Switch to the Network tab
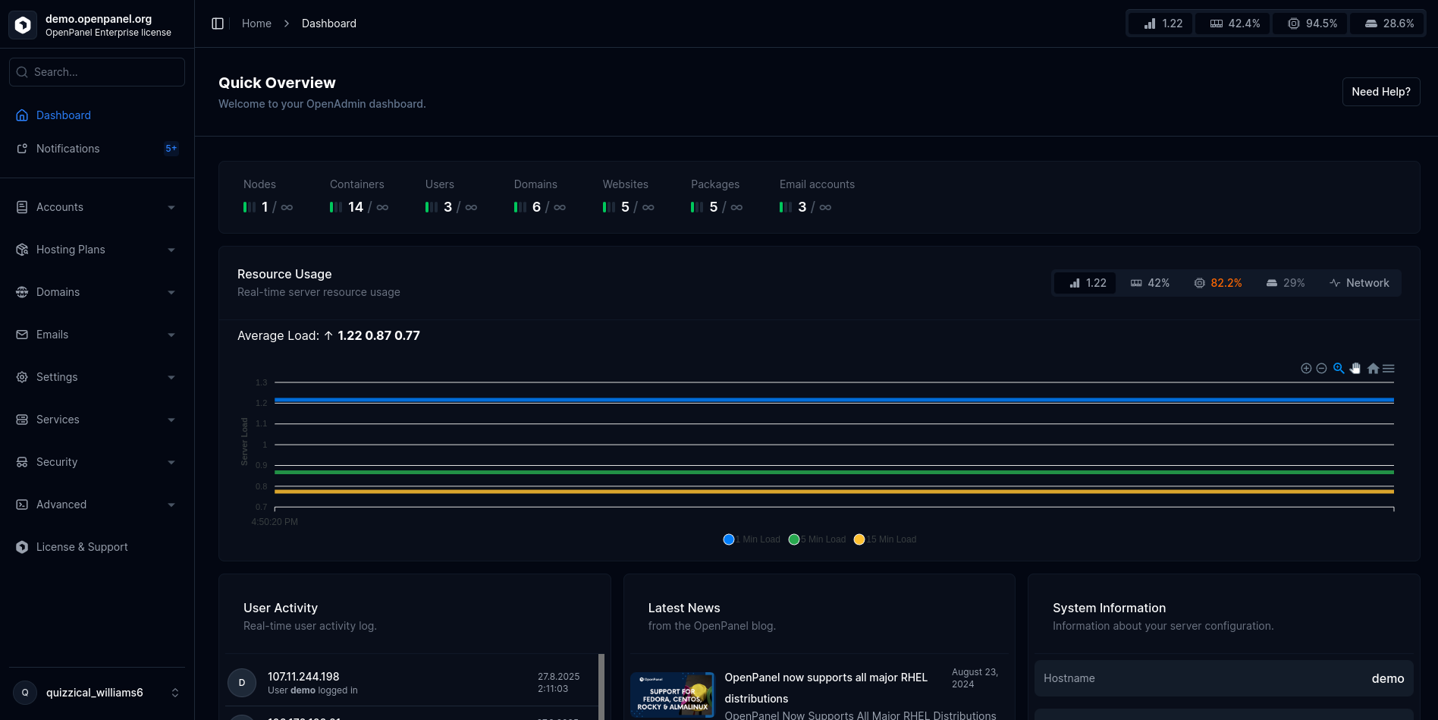This screenshot has width=1438, height=720. 1359,283
